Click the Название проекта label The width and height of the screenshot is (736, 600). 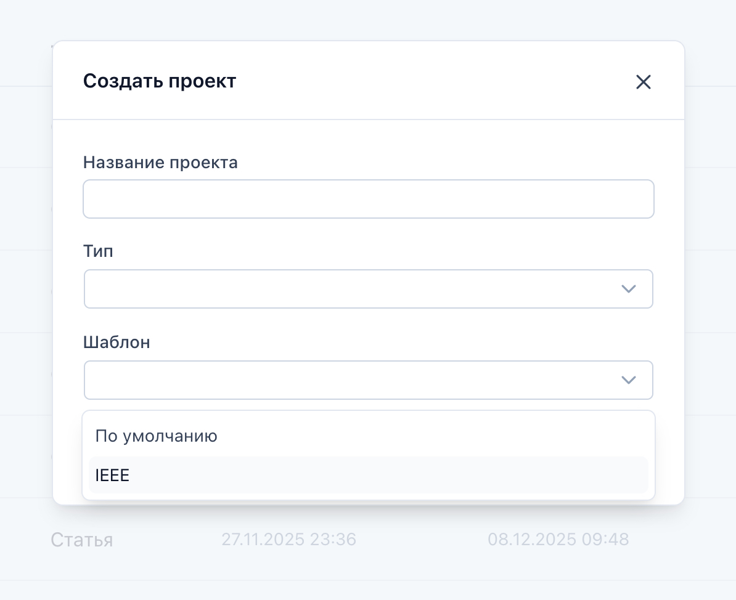click(160, 163)
